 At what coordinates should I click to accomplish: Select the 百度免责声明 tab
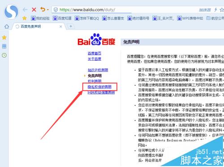tap(39, 26)
